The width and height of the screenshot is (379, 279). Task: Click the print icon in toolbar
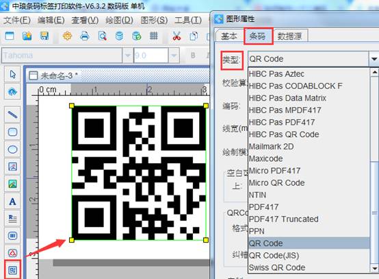(85, 36)
